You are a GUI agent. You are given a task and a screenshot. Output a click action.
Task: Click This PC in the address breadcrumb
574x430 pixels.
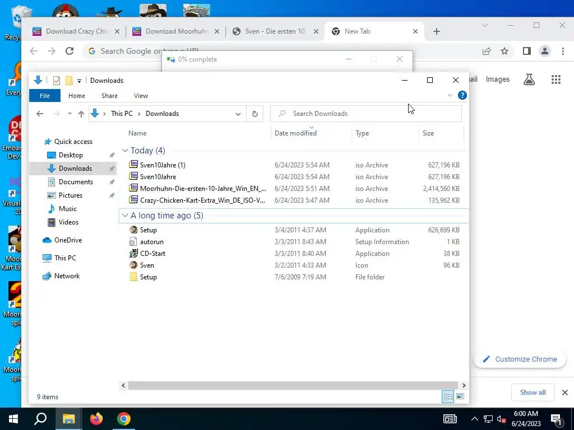[x=122, y=114]
